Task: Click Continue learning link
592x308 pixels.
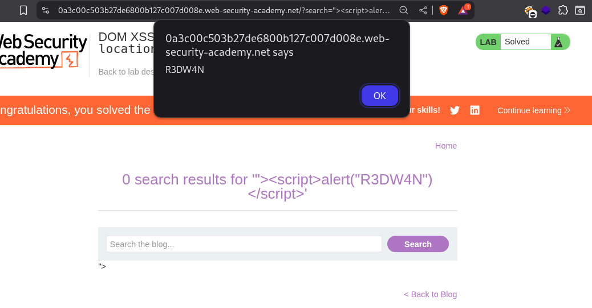Action: click(533, 110)
